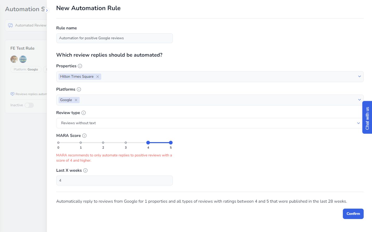Click the Rule name input field

(114, 38)
